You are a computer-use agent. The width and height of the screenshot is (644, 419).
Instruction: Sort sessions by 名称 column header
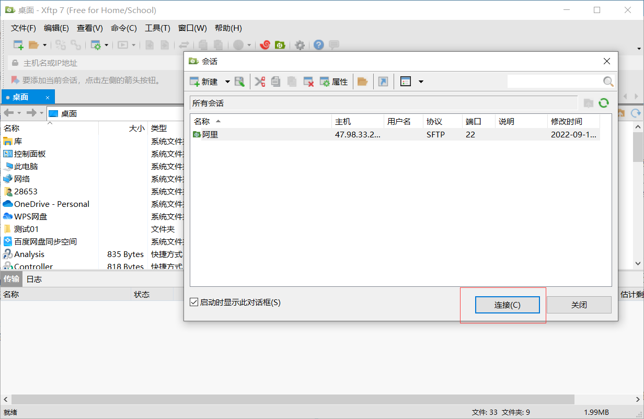tap(261, 122)
